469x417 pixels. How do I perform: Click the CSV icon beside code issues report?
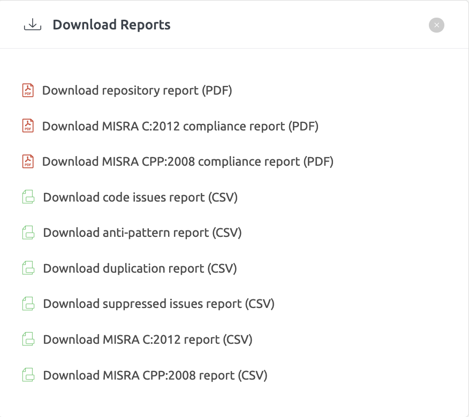tap(27, 197)
